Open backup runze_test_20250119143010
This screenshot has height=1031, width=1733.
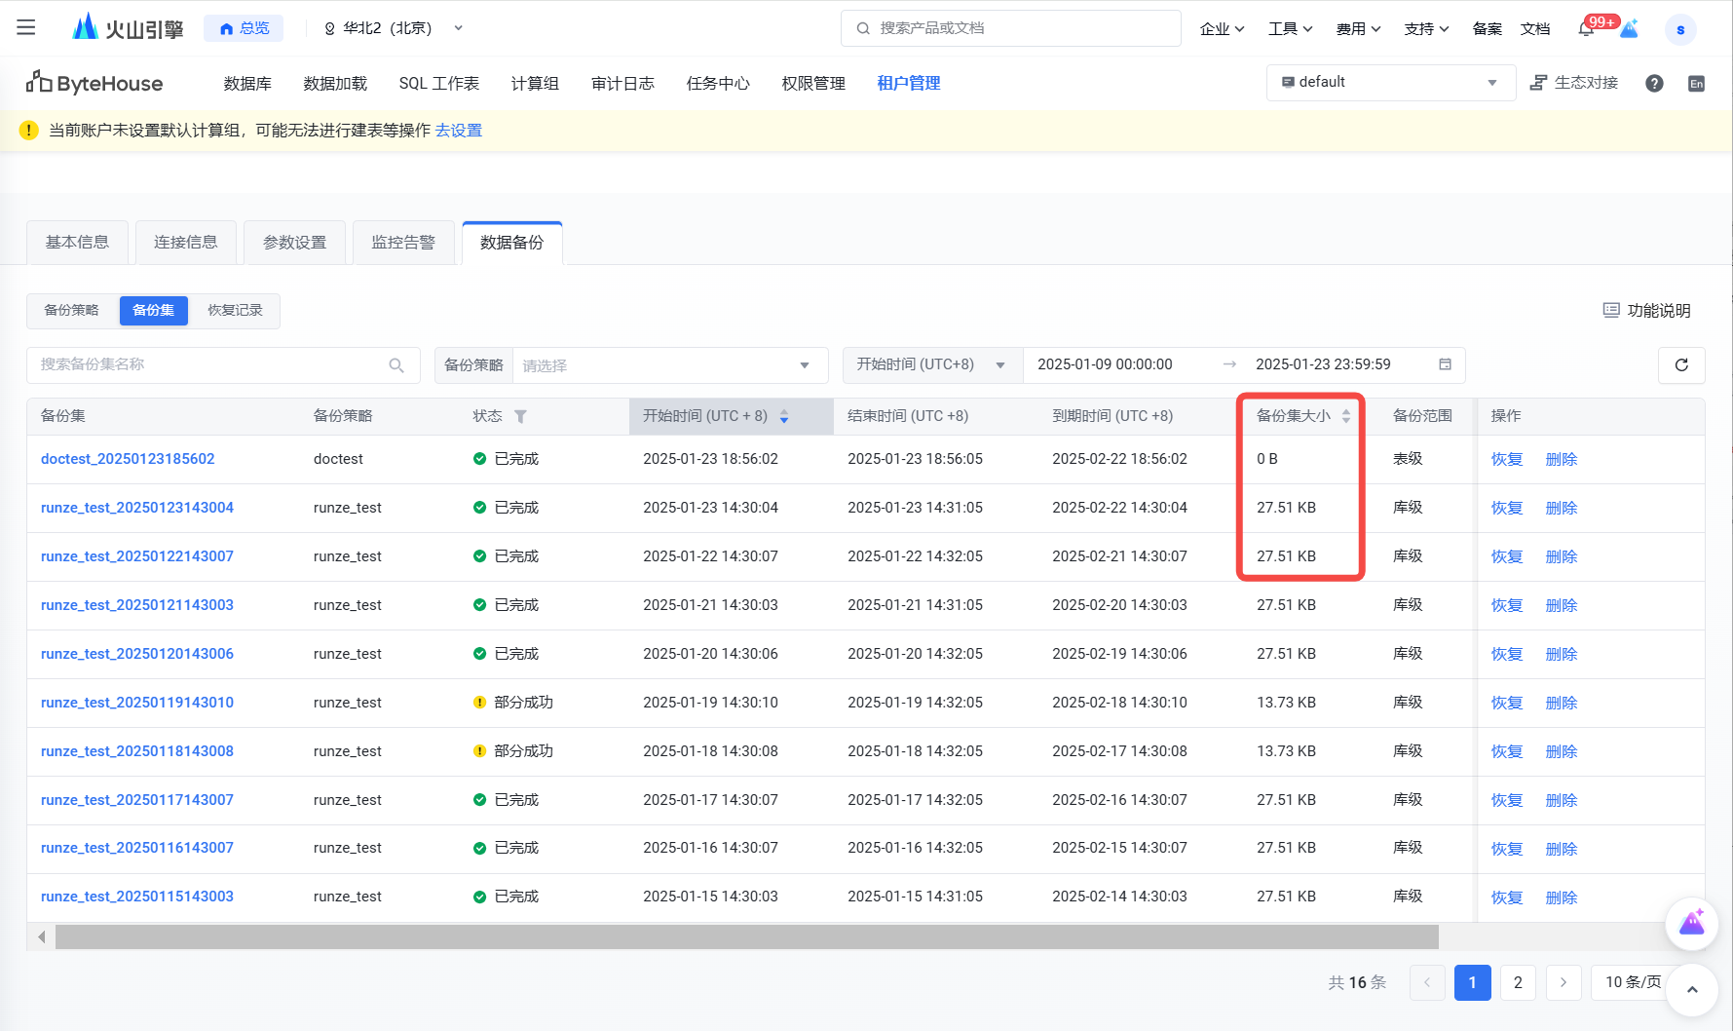coord(137,702)
